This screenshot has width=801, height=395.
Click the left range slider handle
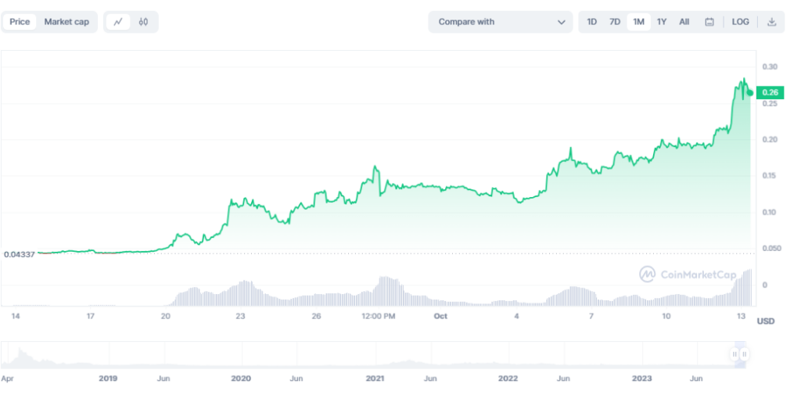(734, 354)
